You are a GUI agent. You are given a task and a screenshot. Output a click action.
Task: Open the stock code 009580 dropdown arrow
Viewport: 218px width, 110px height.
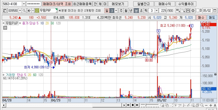[20, 11]
